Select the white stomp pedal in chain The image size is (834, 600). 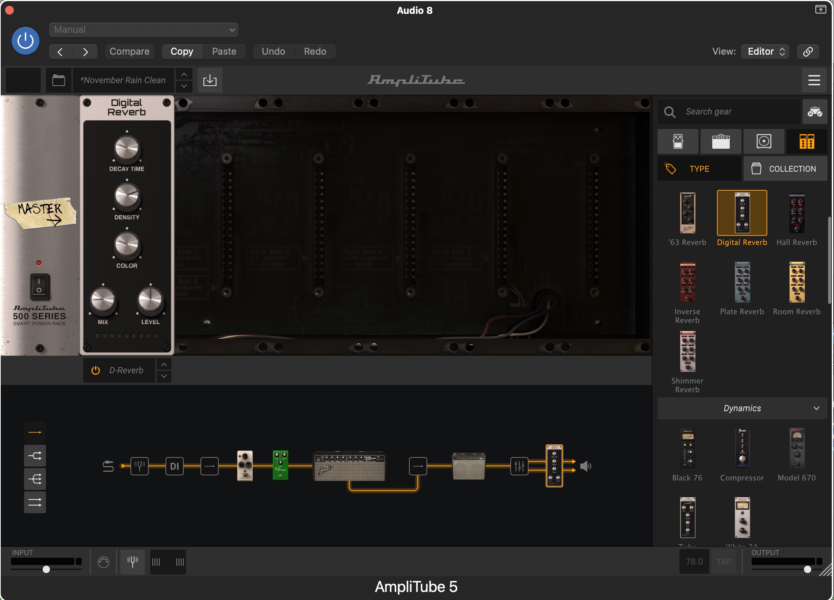245,466
